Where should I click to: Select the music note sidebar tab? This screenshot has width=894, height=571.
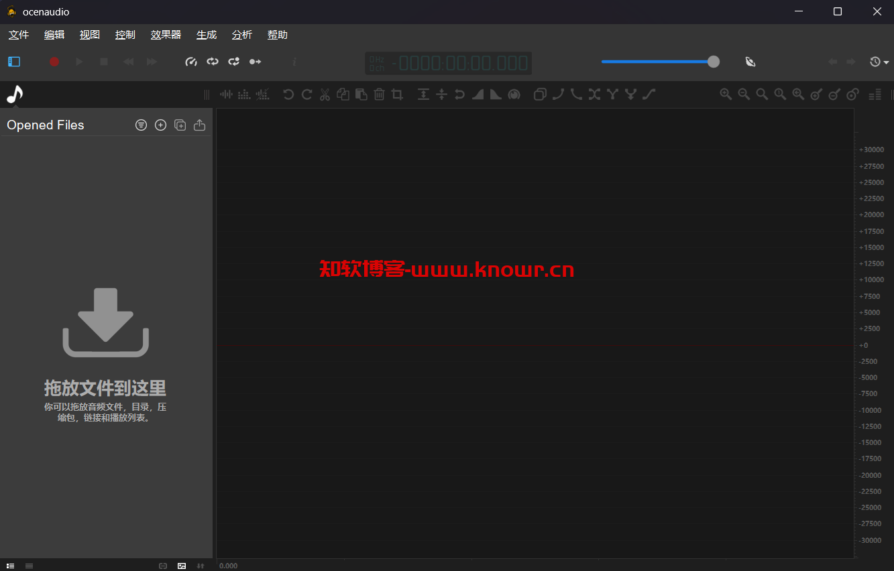coord(15,94)
